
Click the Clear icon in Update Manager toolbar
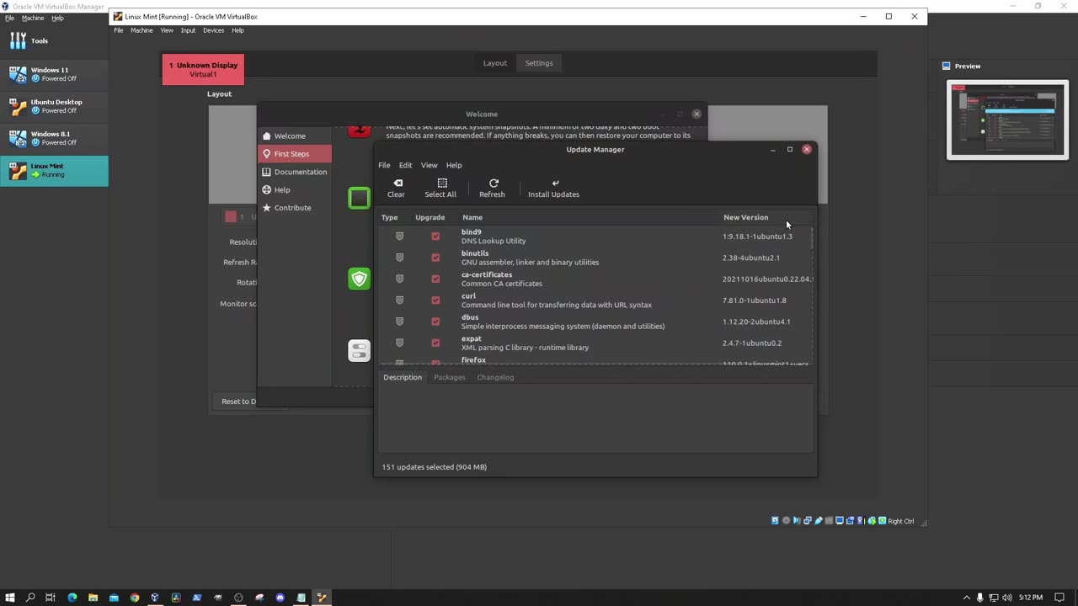(398, 183)
